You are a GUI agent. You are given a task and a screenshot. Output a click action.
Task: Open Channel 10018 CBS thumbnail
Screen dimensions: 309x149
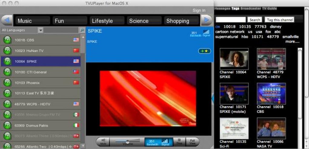(x=271, y=94)
